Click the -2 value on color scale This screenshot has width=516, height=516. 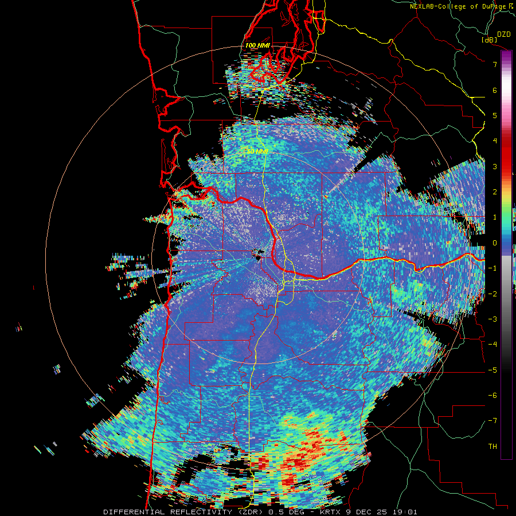[x=492, y=294]
